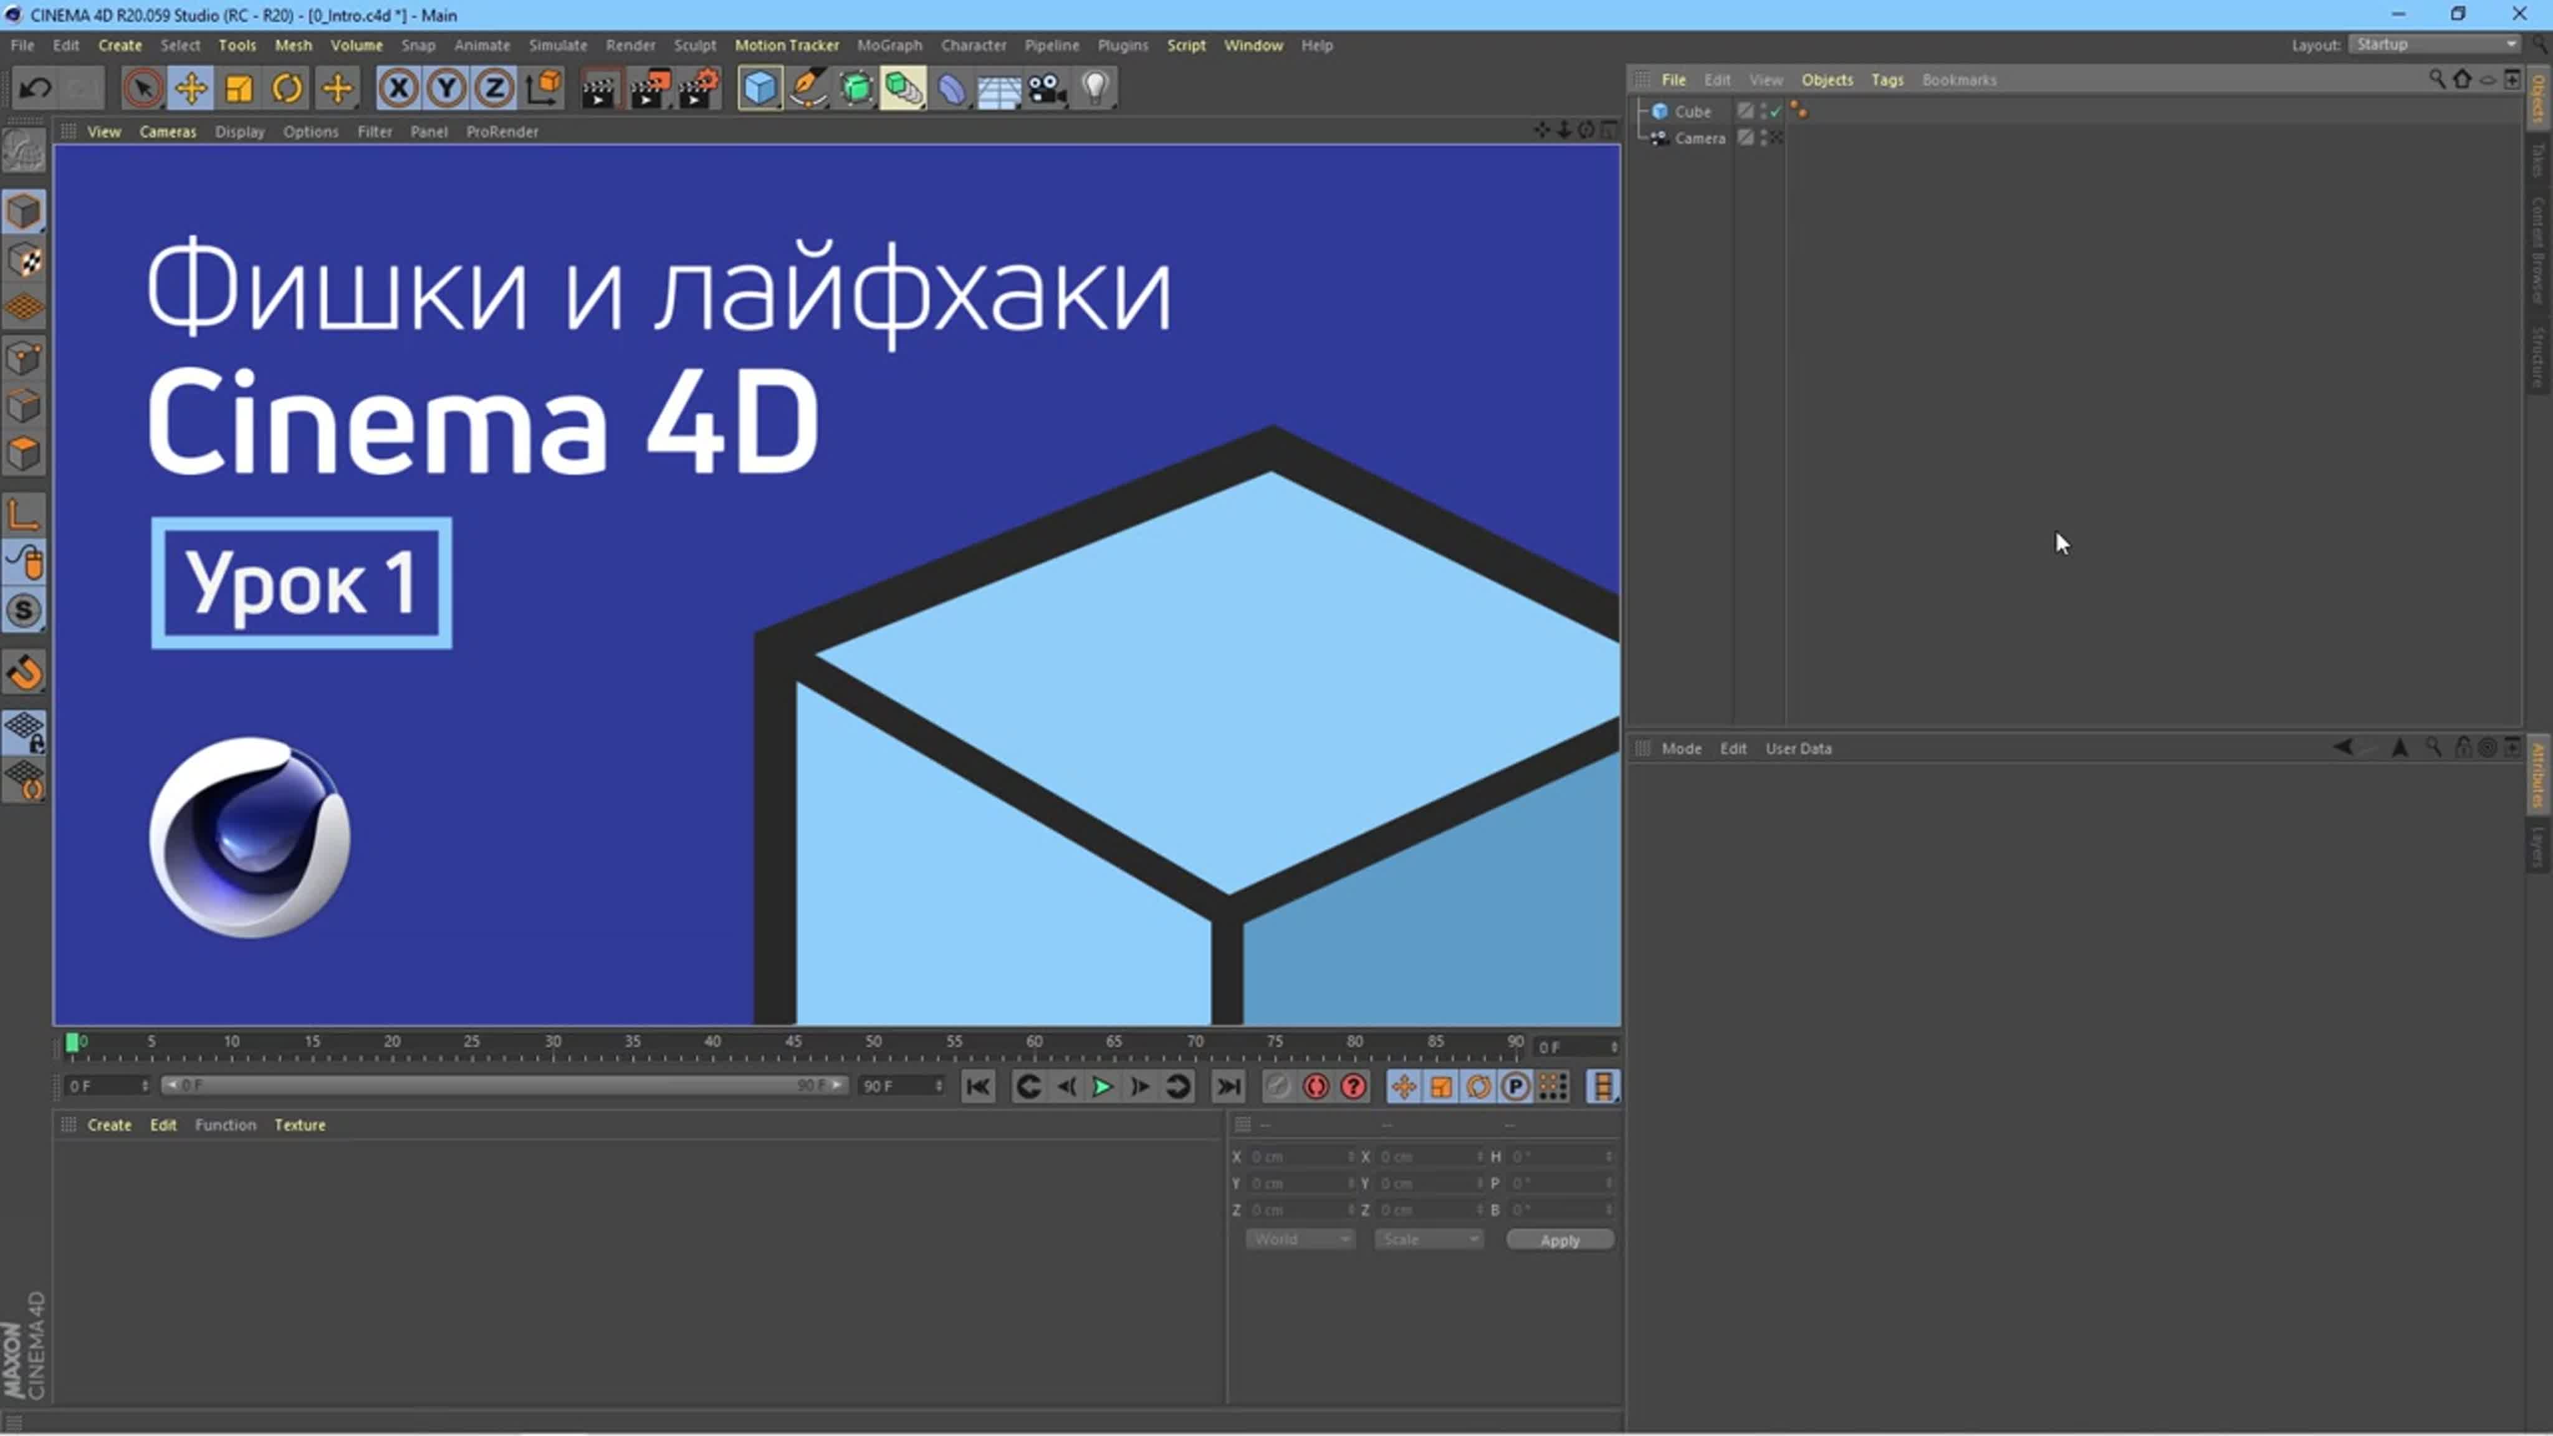Go to end of animation
Viewport: 2553px width, 1436px height.
[1228, 1087]
